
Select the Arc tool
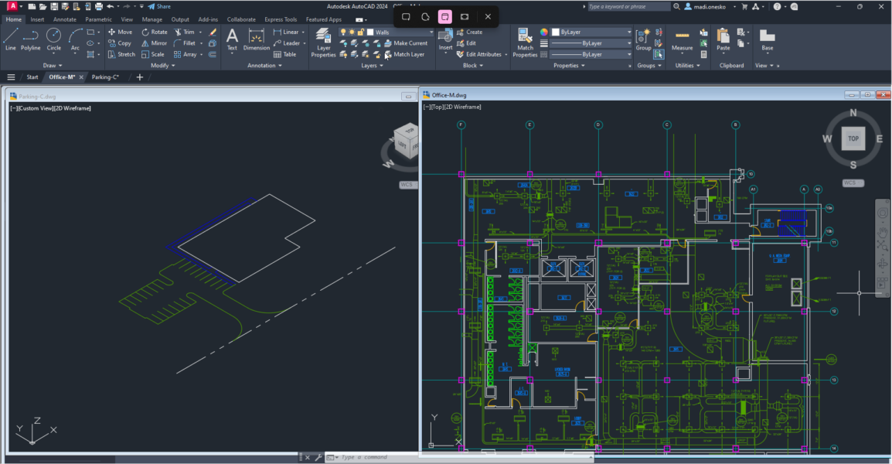75,39
